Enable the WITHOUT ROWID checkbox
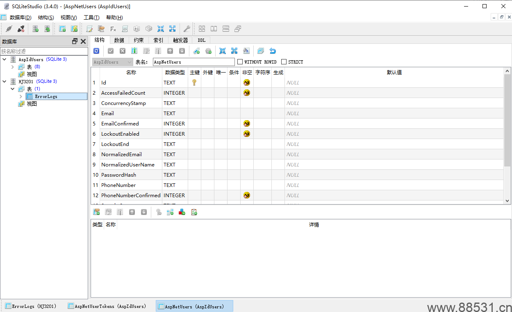The width and height of the screenshot is (512, 312). point(240,62)
